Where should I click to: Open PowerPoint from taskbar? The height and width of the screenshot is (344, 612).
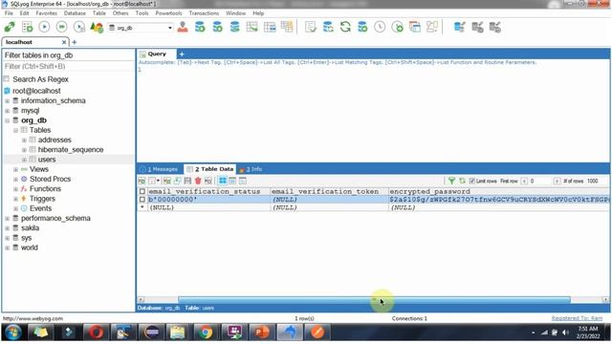pos(261,333)
